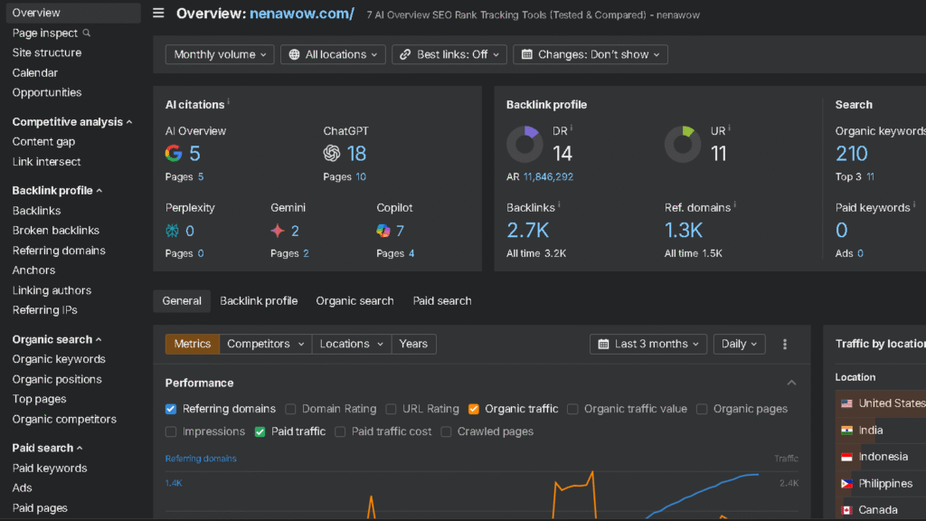
Task: Switch to the Backlink profile tab
Action: point(259,300)
